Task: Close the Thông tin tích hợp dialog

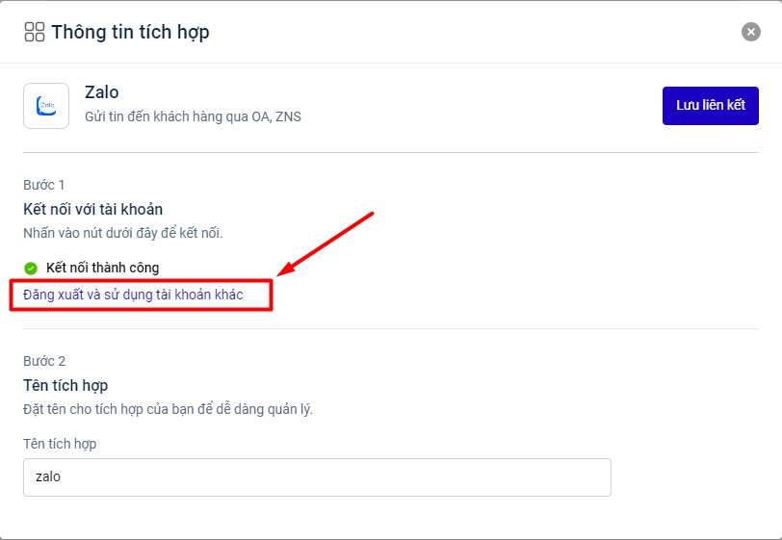Action: point(750,32)
